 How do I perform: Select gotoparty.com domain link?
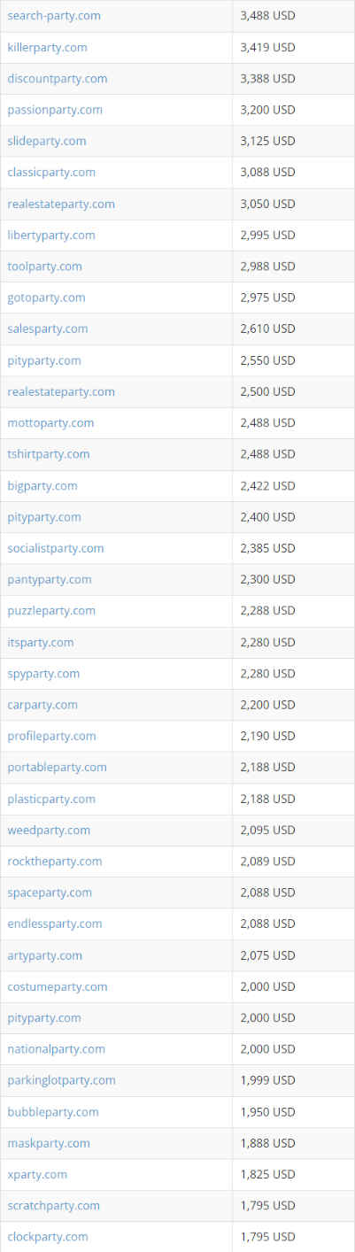pyautogui.click(x=46, y=298)
